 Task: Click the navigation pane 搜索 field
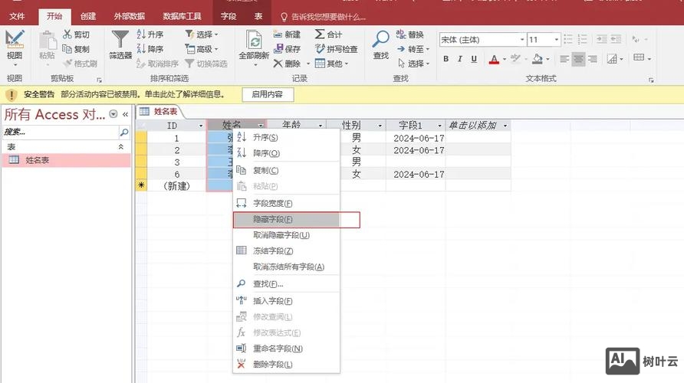61,132
